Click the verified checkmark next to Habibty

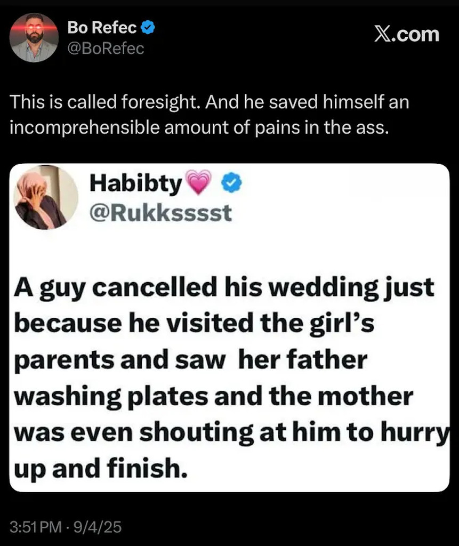pyautogui.click(x=232, y=183)
